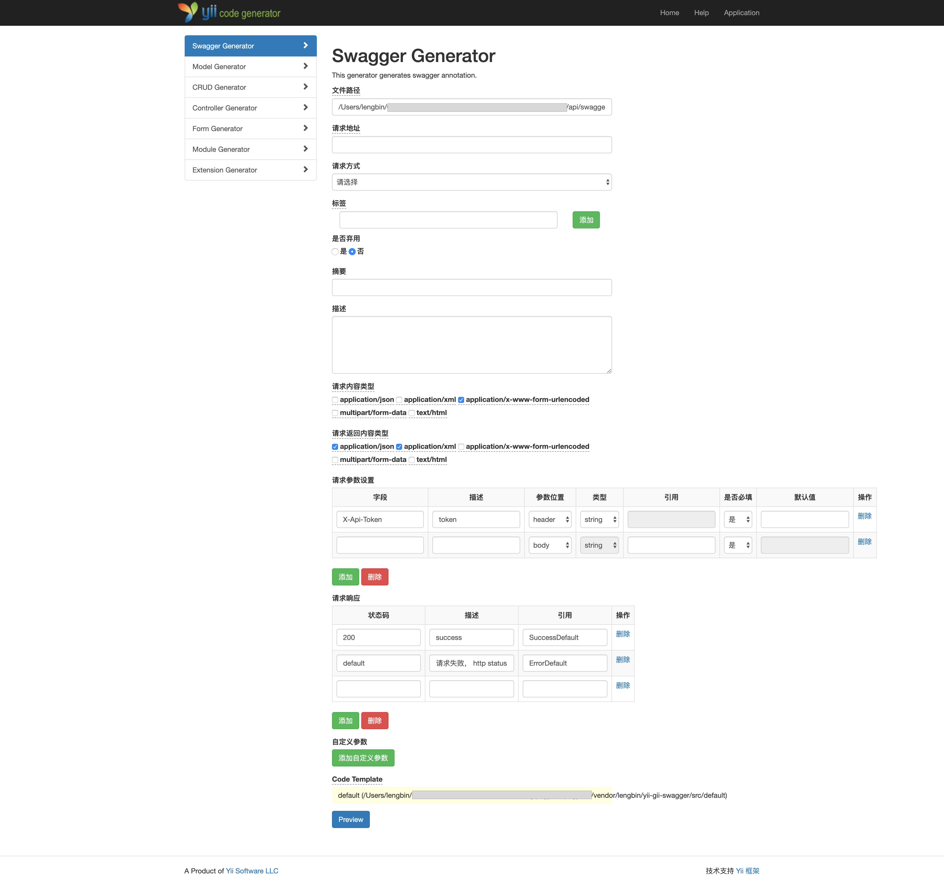The image size is (944, 886).
Task: Open the body parameter position dropdown
Action: 550,545
